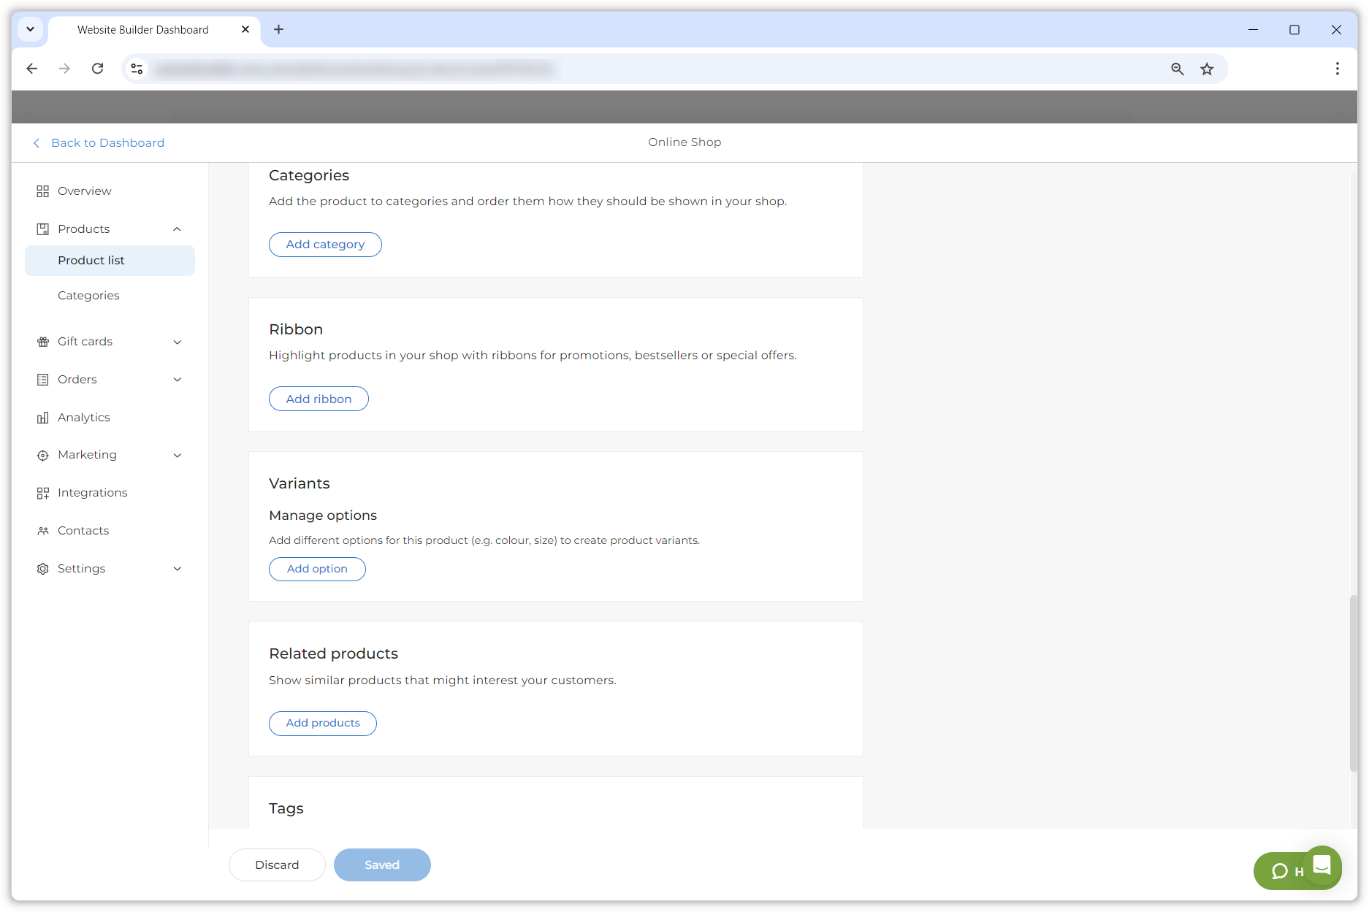This screenshot has height=912, width=1369.
Task: Expand the Marketing submenu arrow
Action: point(177,455)
